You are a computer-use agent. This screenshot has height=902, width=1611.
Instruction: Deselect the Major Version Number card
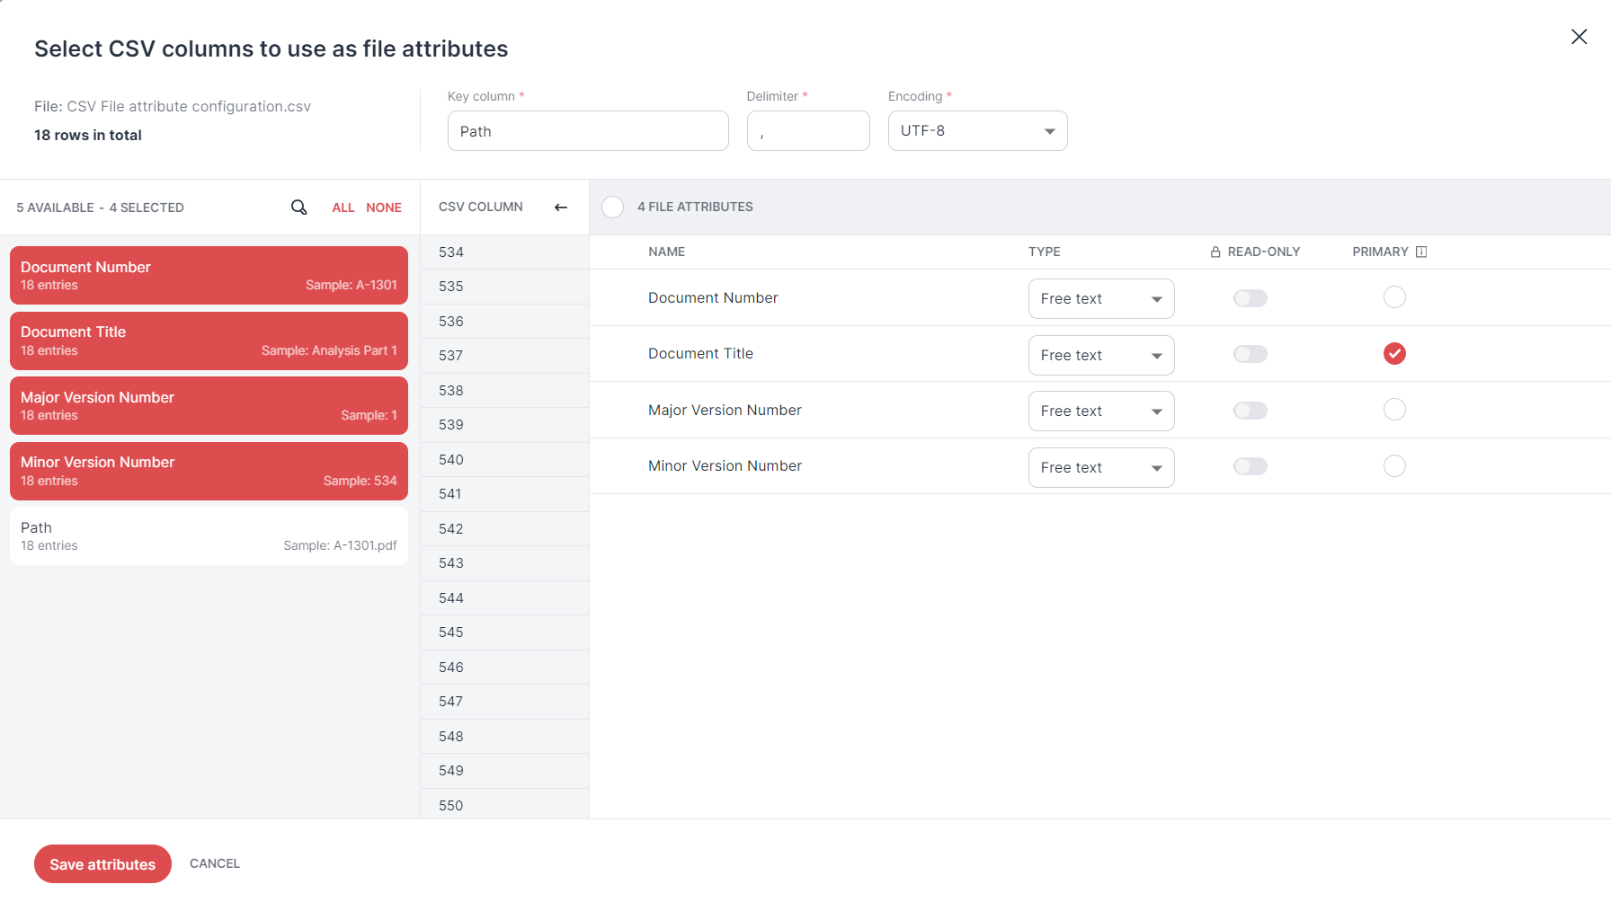click(209, 405)
